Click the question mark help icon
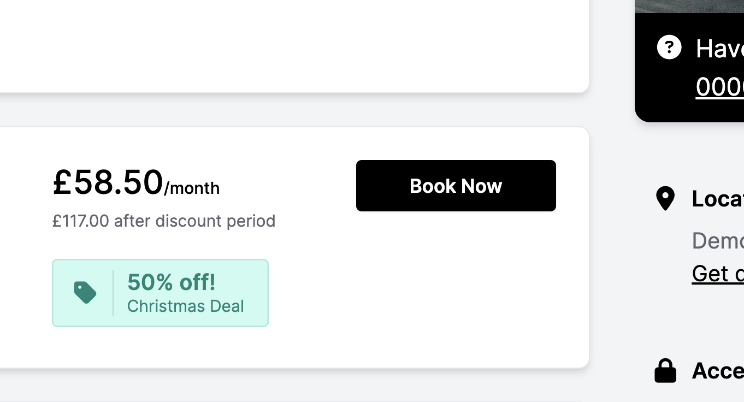Screen dimensions: 744x402 click(669, 48)
